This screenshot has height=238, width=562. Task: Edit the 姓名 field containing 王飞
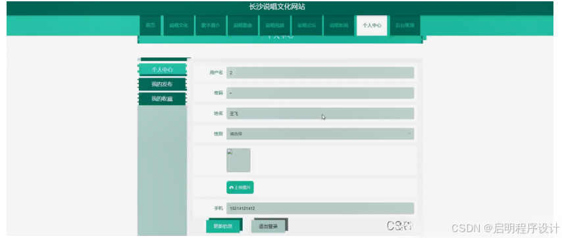point(320,114)
